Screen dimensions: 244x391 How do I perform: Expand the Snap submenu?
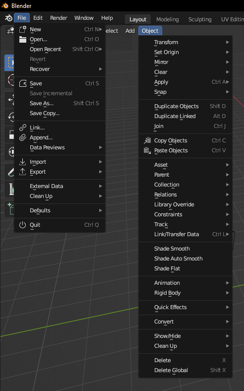coord(185,92)
